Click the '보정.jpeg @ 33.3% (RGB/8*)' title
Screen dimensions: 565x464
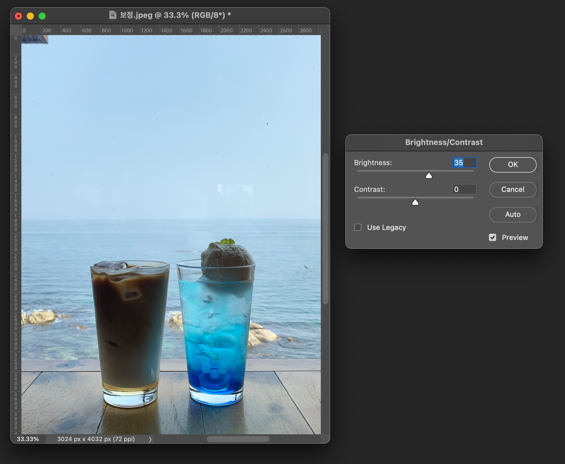[x=175, y=15]
